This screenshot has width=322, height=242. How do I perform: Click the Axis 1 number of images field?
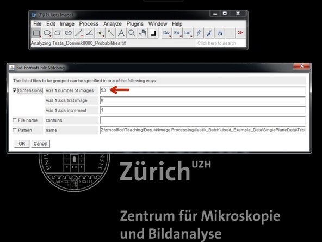202,90
